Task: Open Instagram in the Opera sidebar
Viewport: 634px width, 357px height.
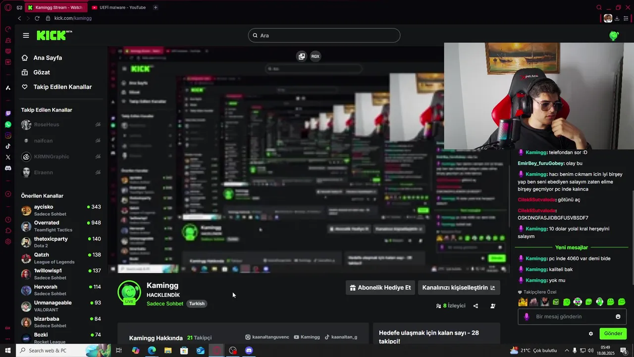Action: tap(8, 135)
